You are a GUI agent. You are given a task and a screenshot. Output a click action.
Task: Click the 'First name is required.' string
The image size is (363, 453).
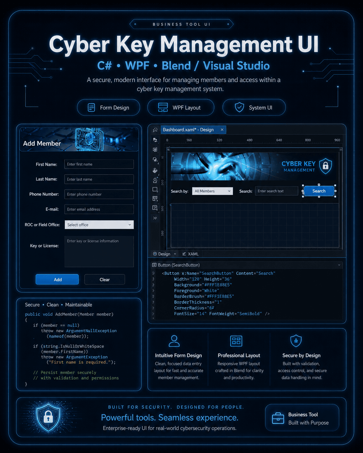pos(80,362)
